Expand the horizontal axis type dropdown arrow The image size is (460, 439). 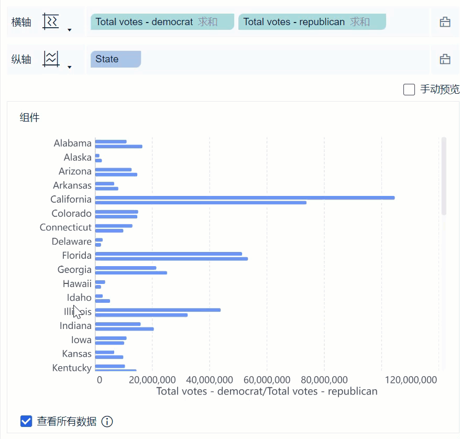tap(70, 30)
